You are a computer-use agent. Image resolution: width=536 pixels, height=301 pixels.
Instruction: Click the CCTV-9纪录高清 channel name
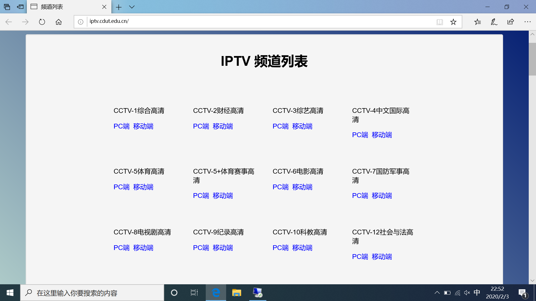coord(218,232)
